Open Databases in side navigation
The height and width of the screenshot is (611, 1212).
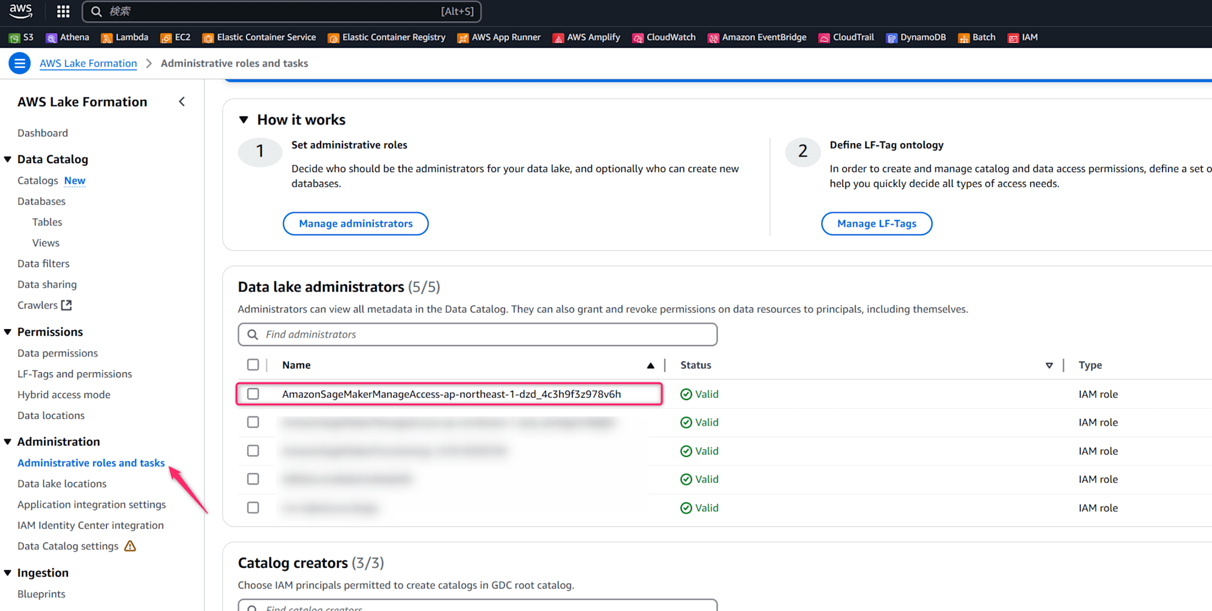coord(41,201)
